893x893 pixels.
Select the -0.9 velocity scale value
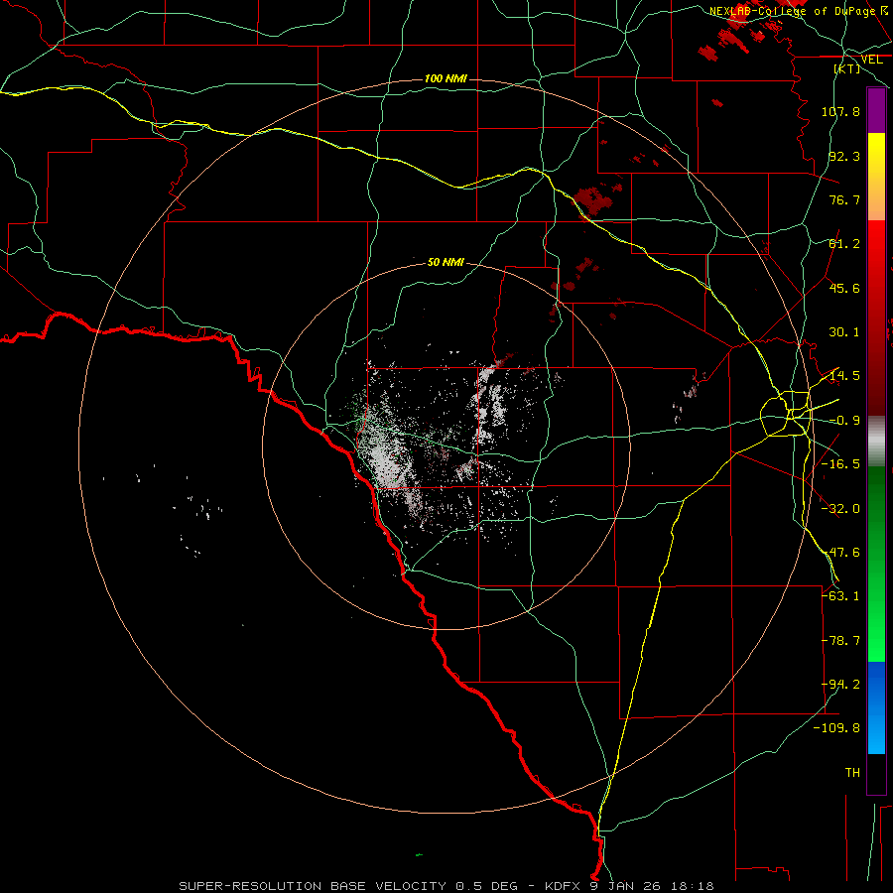pos(844,421)
